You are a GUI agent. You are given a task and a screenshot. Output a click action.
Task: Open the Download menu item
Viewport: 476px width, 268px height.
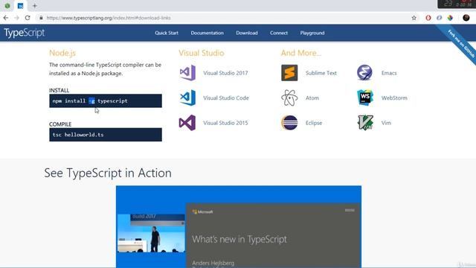247,33
